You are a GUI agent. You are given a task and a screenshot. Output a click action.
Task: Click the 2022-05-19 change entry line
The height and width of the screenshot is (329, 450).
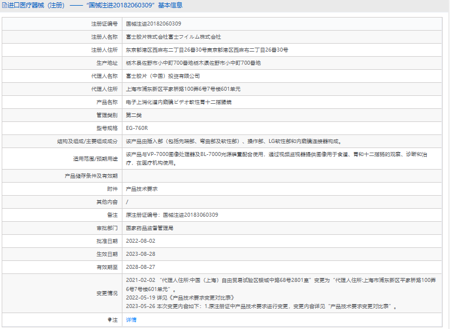(180, 297)
